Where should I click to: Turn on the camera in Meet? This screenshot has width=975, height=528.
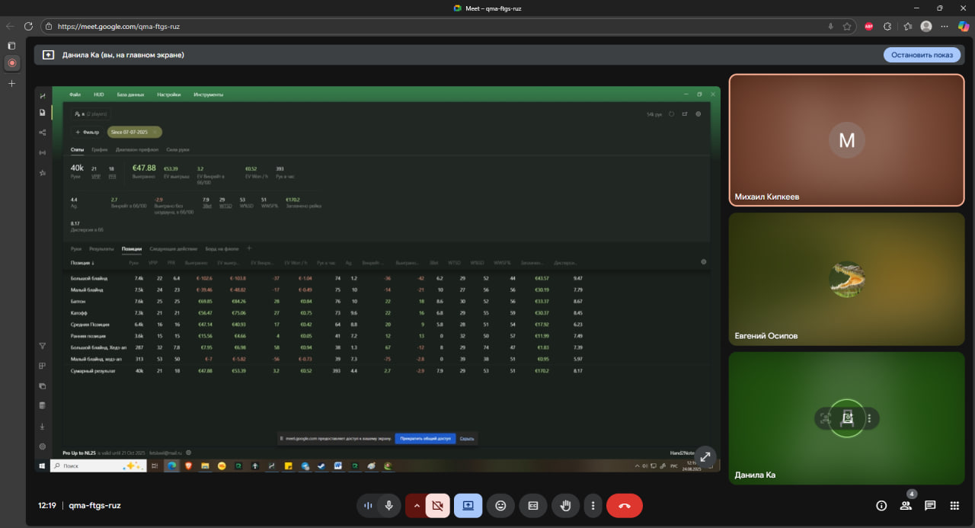pos(437,505)
